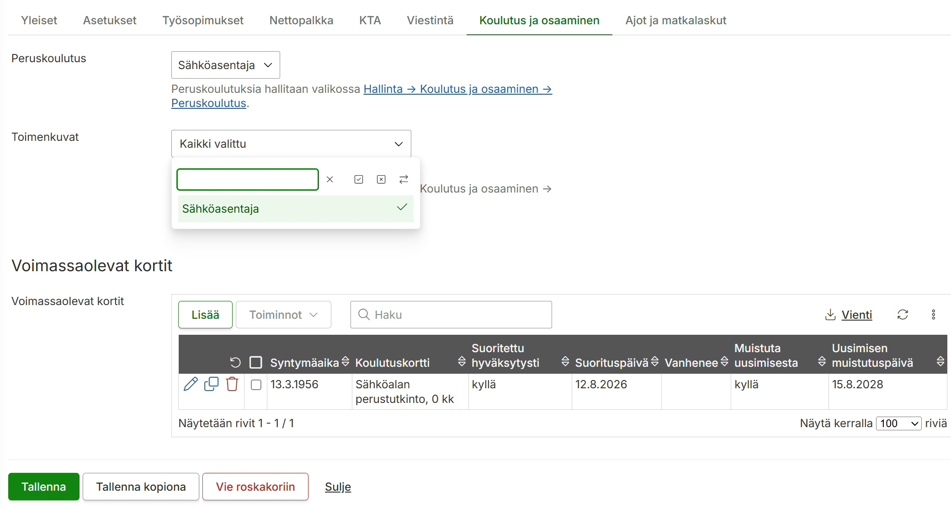The width and height of the screenshot is (951, 509).
Task: Click into the Haku search field
Action: tap(451, 315)
